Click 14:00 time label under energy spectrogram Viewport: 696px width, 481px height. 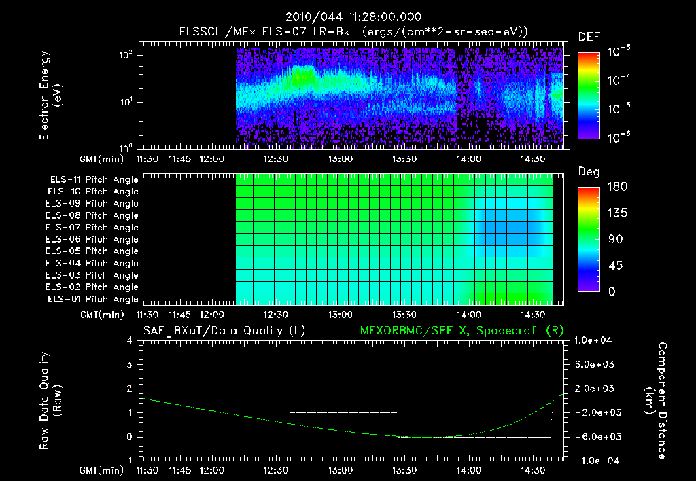point(469,159)
